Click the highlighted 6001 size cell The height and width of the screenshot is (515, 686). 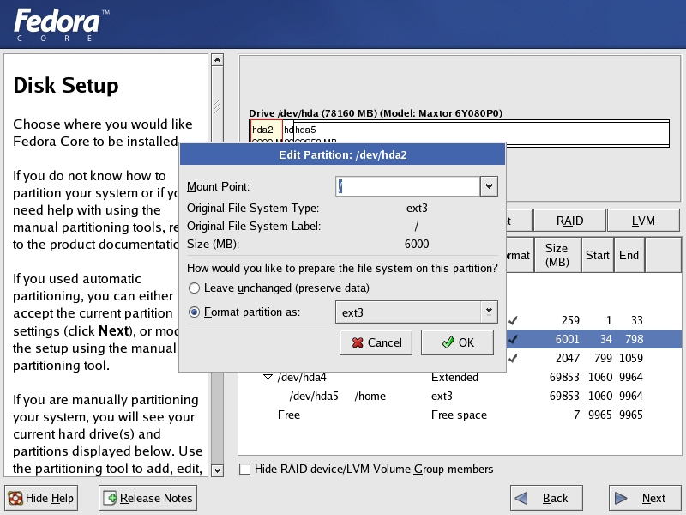[567, 339]
